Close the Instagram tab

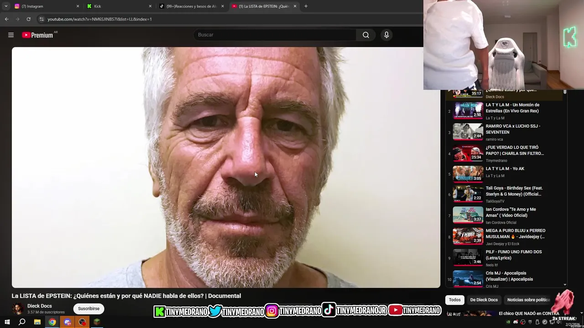(78, 6)
